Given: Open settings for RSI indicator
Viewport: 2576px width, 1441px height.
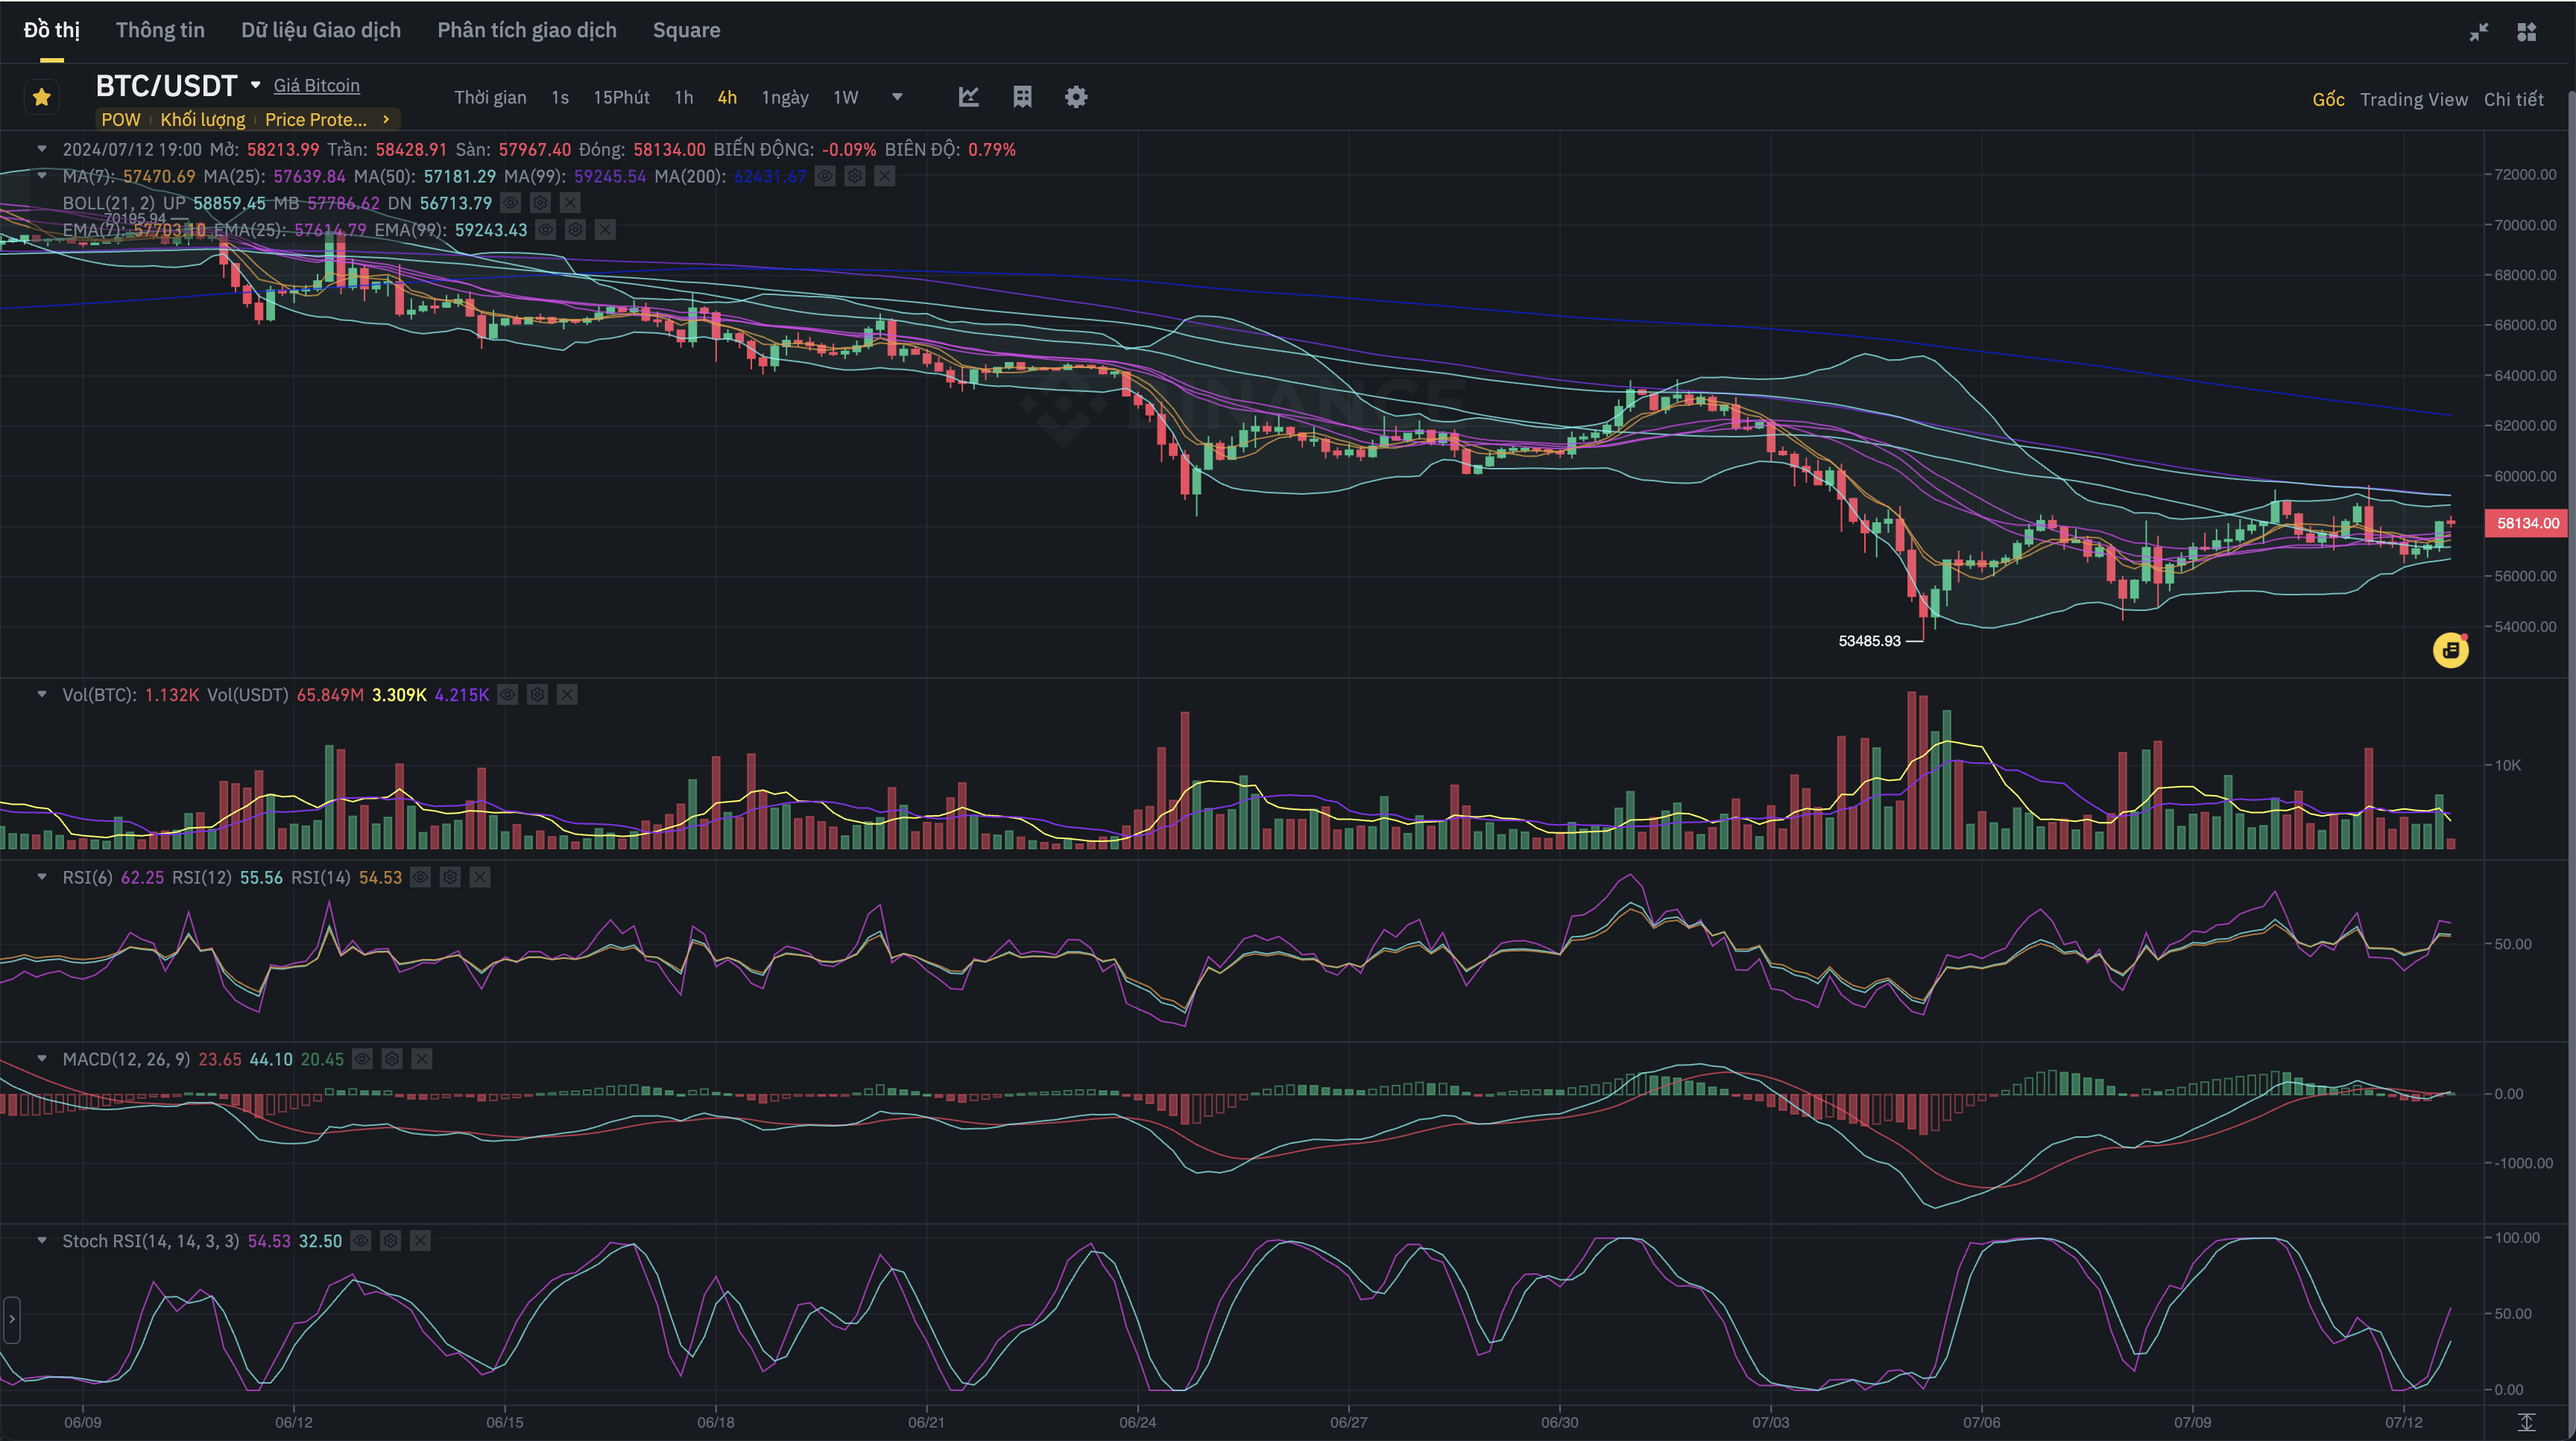Looking at the screenshot, I should point(450,878).
